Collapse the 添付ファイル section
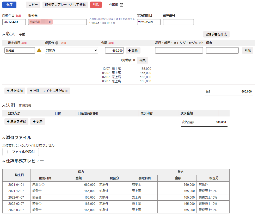The height and width of the screenshot is (216, 258). coord(4,138)
